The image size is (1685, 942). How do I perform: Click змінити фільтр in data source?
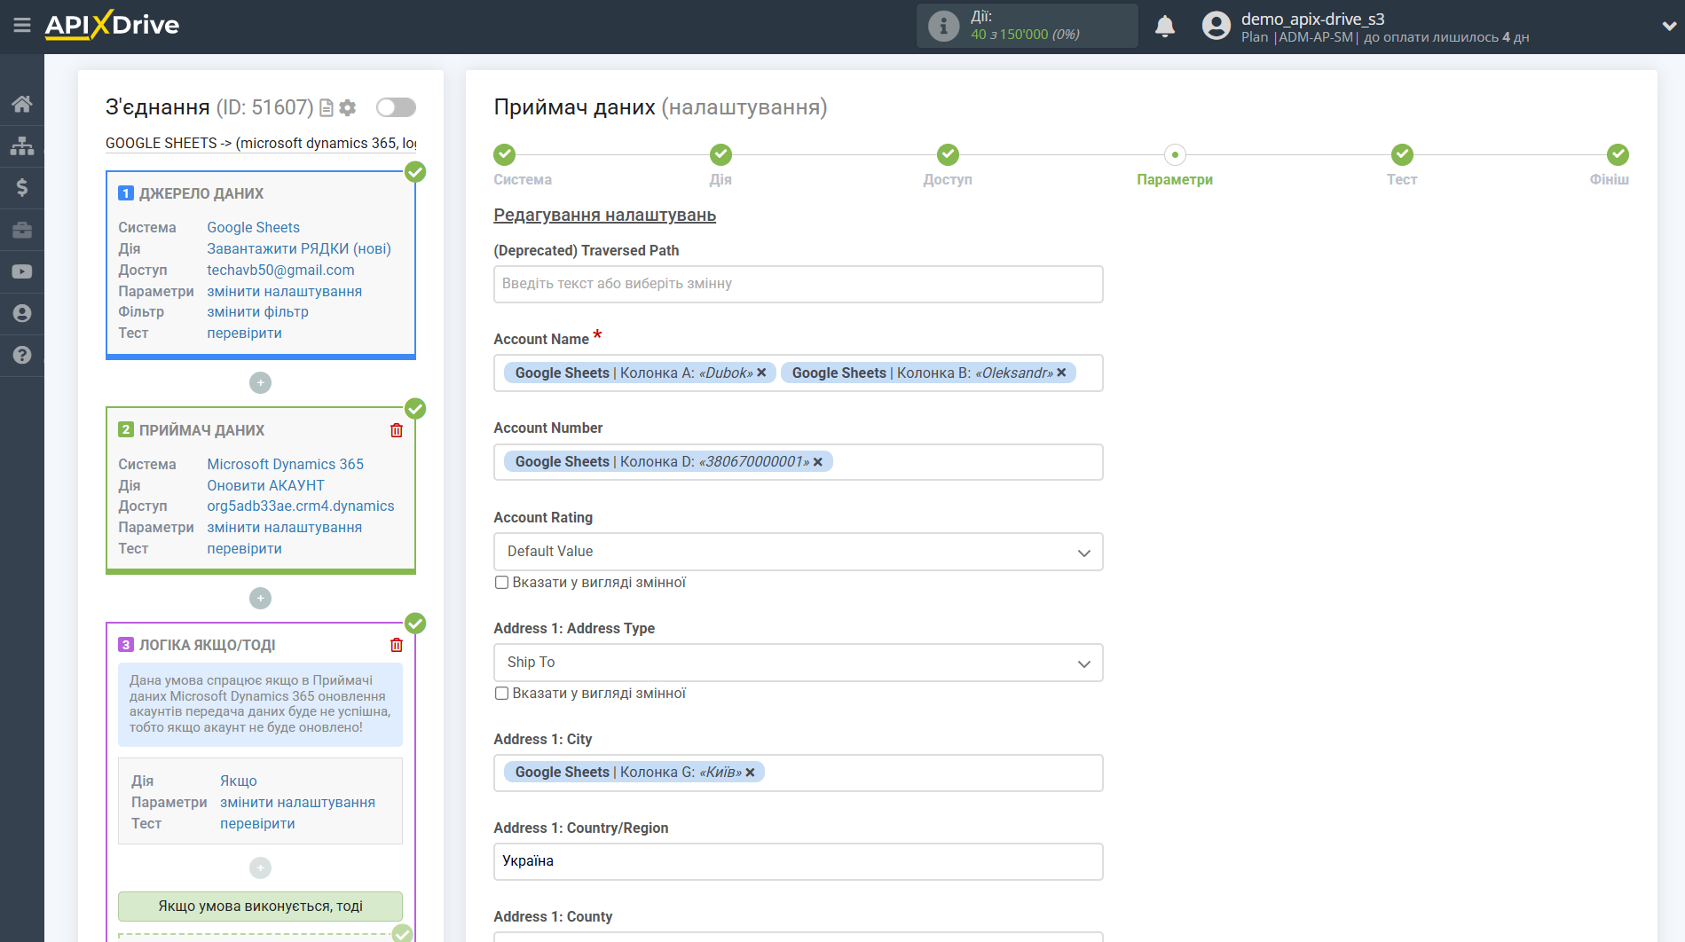coord(257,311)
